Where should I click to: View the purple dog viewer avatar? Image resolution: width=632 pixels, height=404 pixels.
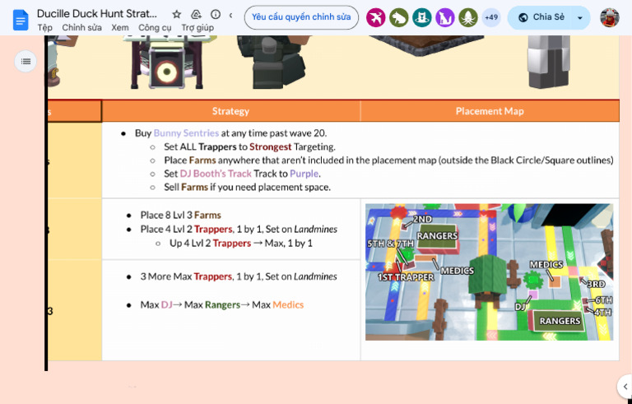445,17
